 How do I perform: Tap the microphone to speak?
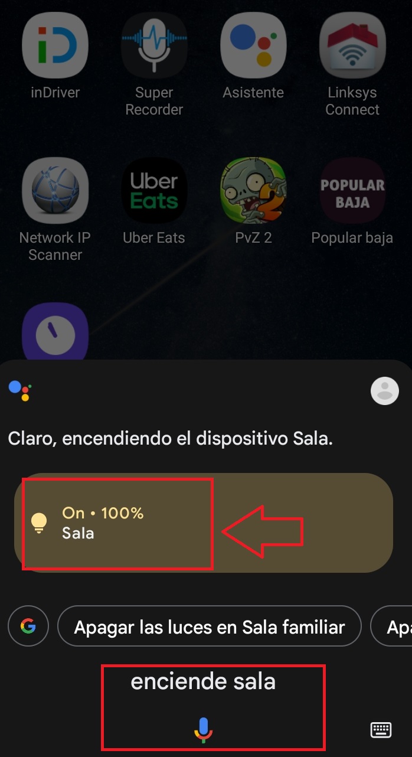coord(203,730)
